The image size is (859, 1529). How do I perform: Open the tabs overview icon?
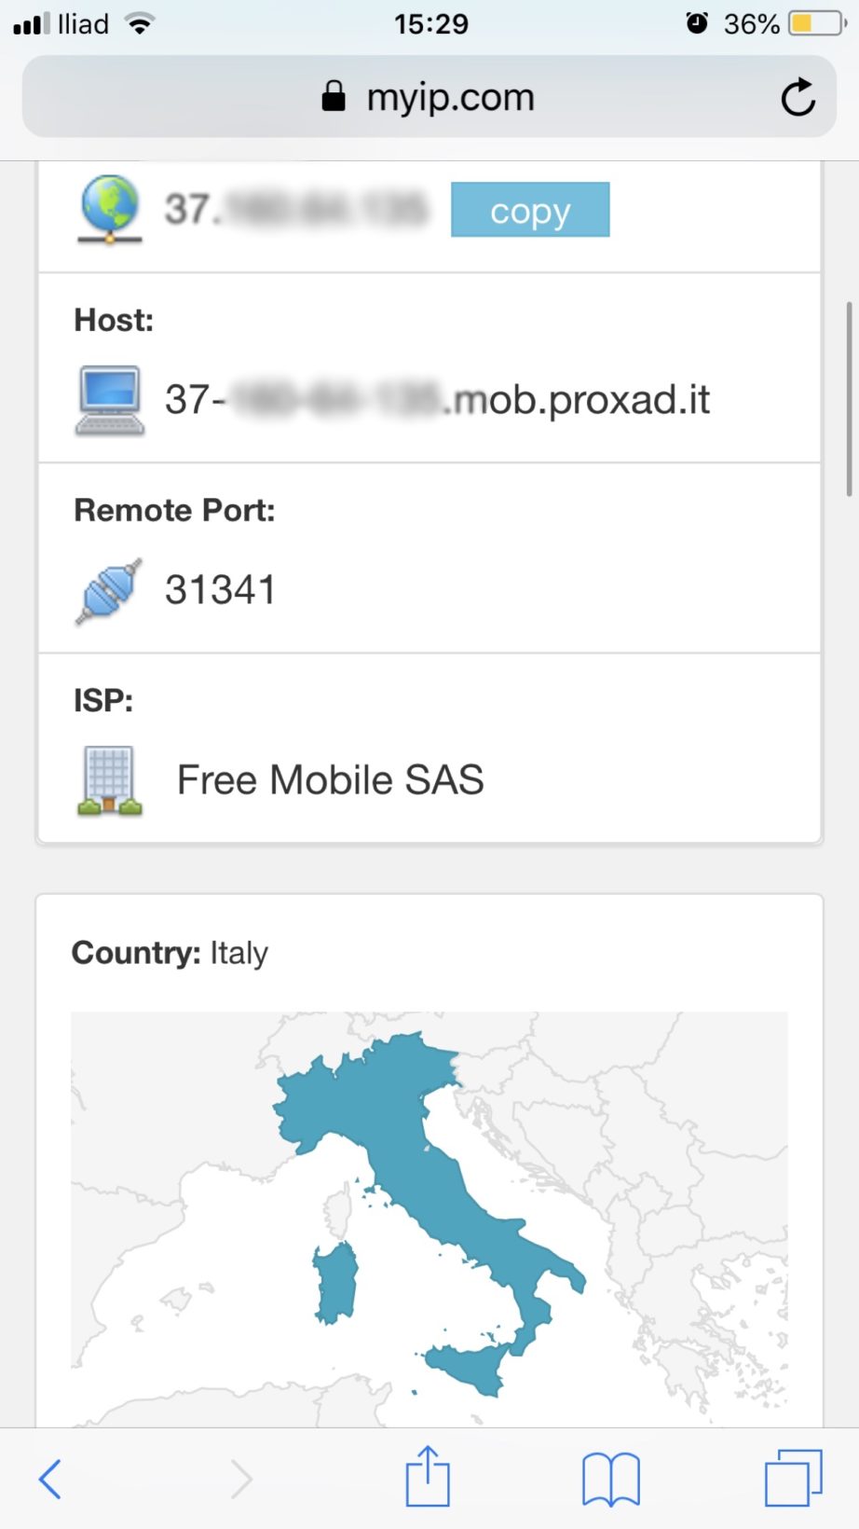pyautogui.click(x=794, y=1478)
